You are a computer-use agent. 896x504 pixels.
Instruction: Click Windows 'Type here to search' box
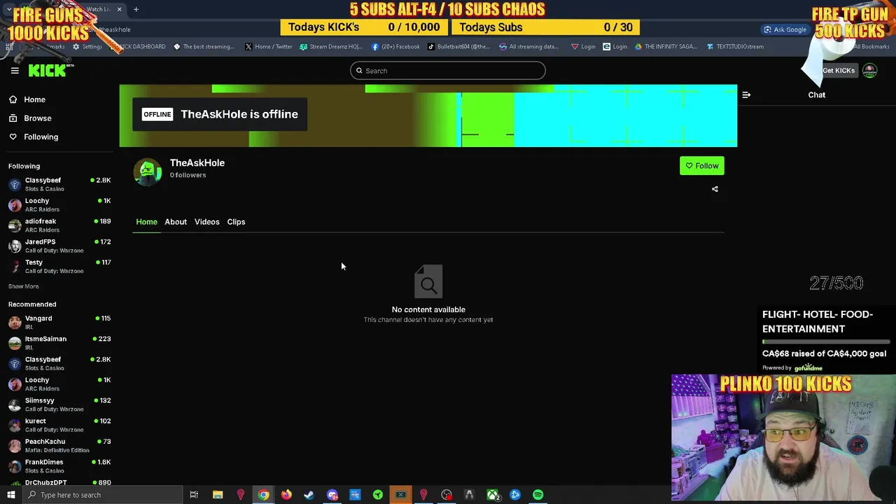pos(102,495)
